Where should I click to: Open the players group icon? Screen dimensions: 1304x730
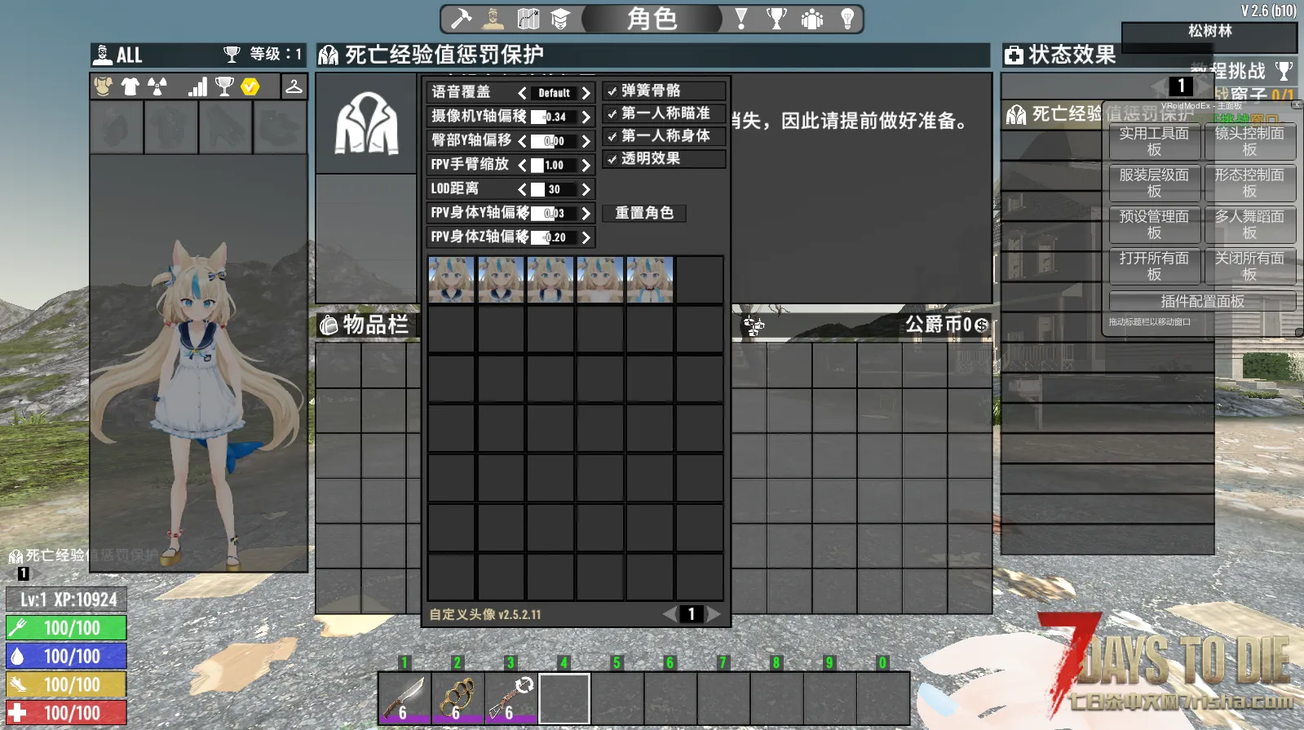coord(811,19)
